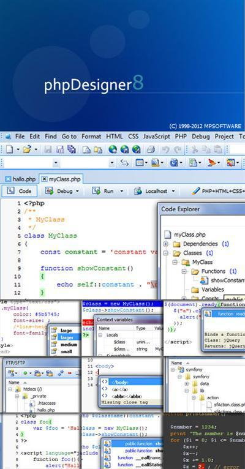Click the Copy icon beside the scissors
The height and width of the screenshot is (469, 245).
pos(206,149)
